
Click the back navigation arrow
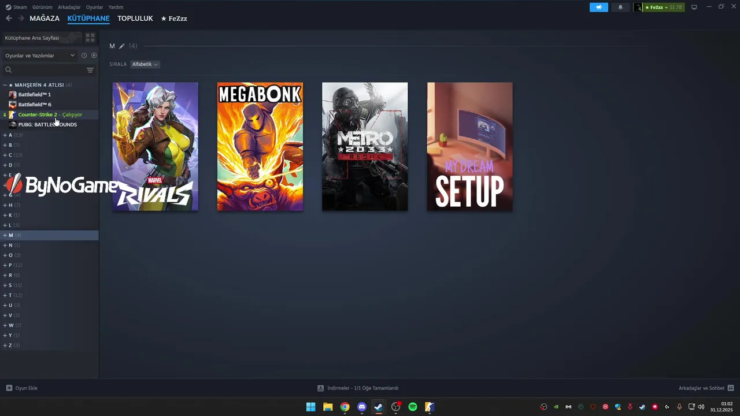click(x=9, y=18)
